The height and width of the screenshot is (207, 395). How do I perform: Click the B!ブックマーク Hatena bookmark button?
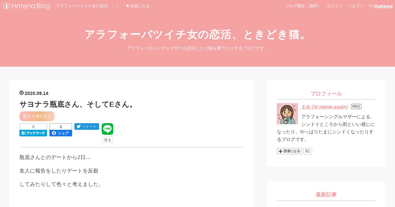(33, 133)
